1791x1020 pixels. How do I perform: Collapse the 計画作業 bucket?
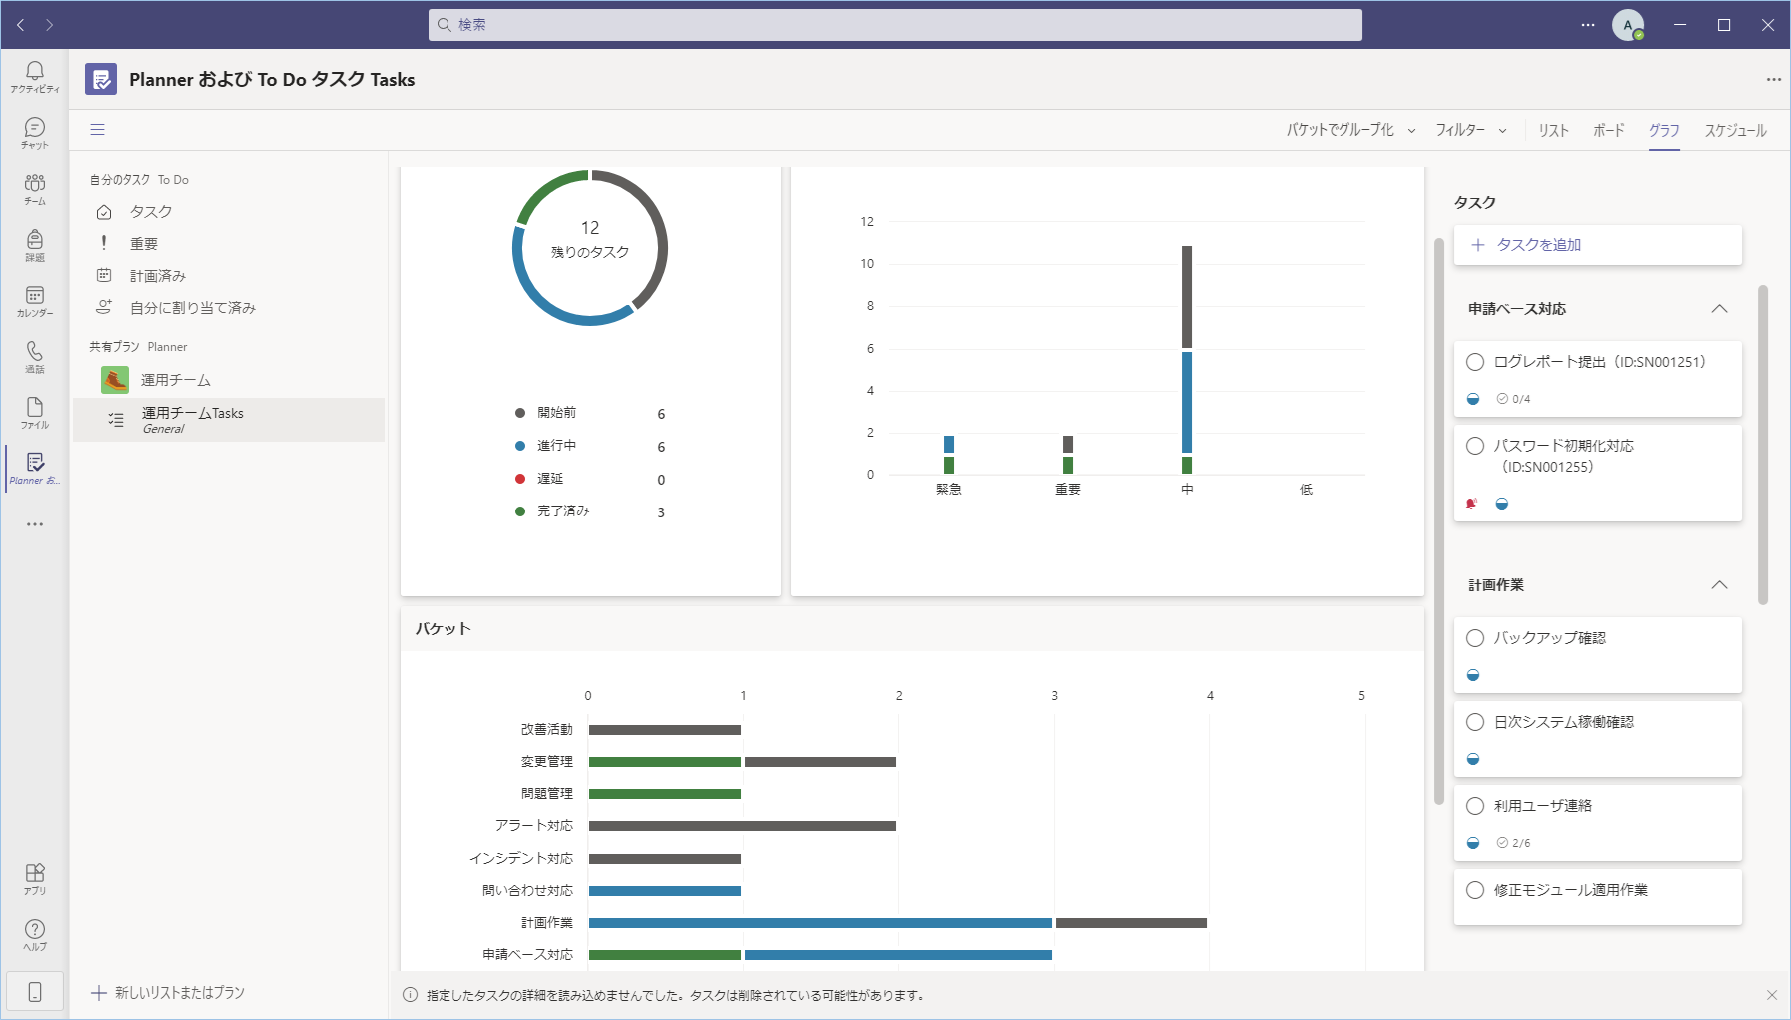(x=1719, y=585)
